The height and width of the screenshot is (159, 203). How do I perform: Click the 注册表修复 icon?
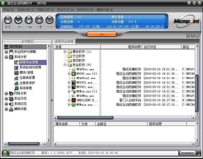tap(16, 78)
